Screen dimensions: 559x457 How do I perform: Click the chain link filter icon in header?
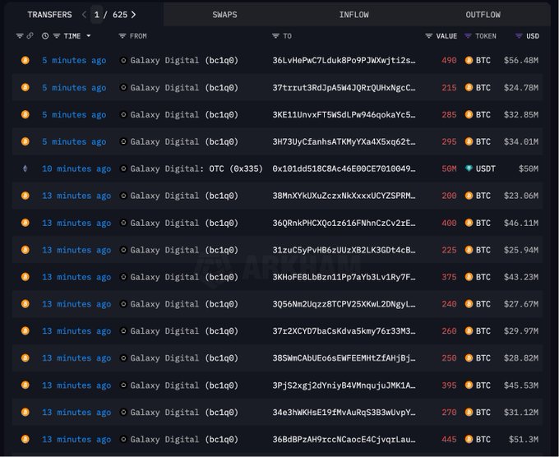30,36
